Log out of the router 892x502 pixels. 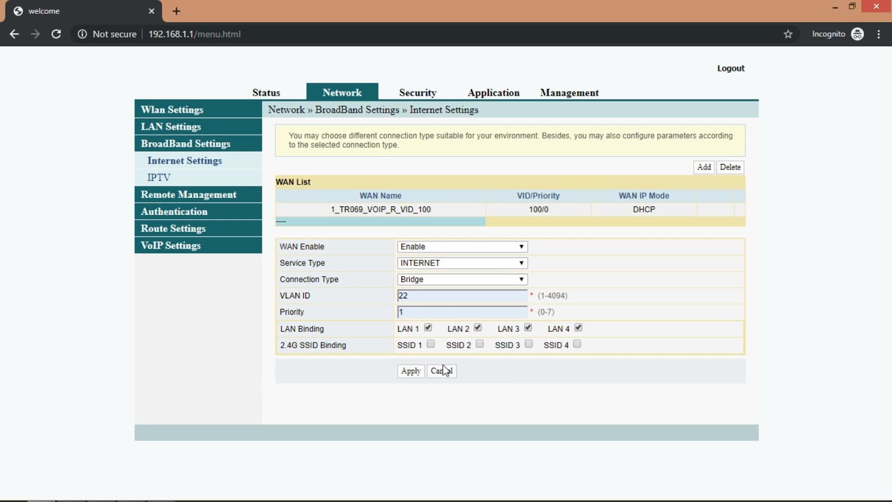click(730, 68)
